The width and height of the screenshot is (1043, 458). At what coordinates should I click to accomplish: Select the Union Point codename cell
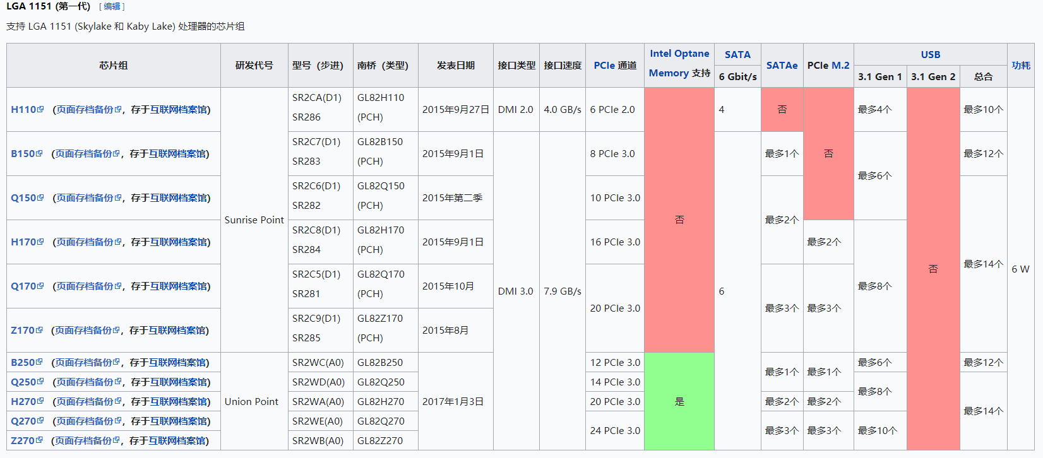tap(254, 401)
